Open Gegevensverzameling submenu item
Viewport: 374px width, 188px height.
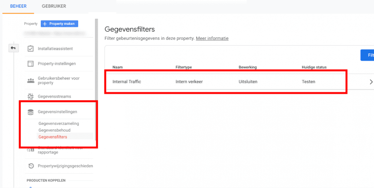click(59, 123)
